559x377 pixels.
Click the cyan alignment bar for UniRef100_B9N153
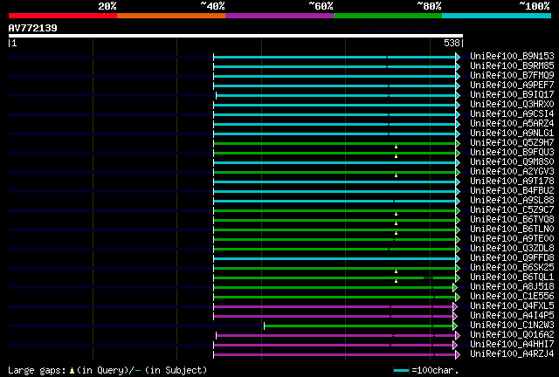click(x=335, y=57)
